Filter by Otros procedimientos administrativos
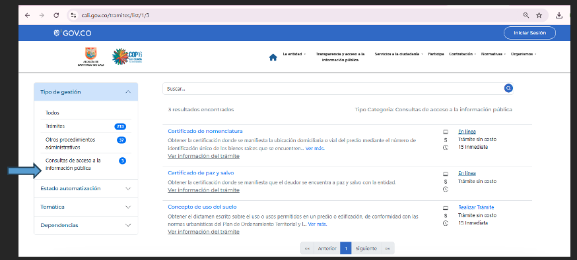The height and width of the screenshot is (260, 577). [x=70, y=143]
